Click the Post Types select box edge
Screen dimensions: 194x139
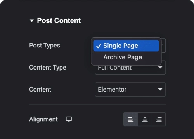[x=164, y=45]
